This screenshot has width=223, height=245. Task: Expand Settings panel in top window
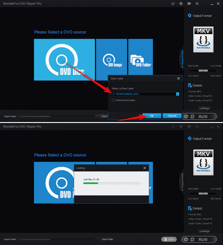[204, 108]
